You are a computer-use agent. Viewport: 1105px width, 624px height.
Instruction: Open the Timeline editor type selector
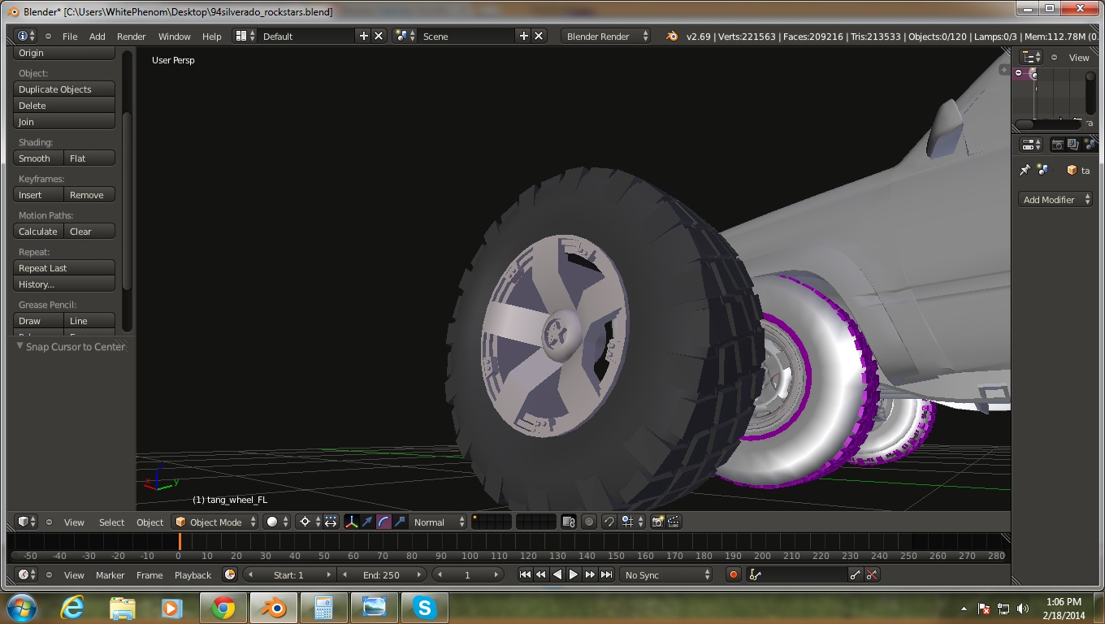coord(27,574)
